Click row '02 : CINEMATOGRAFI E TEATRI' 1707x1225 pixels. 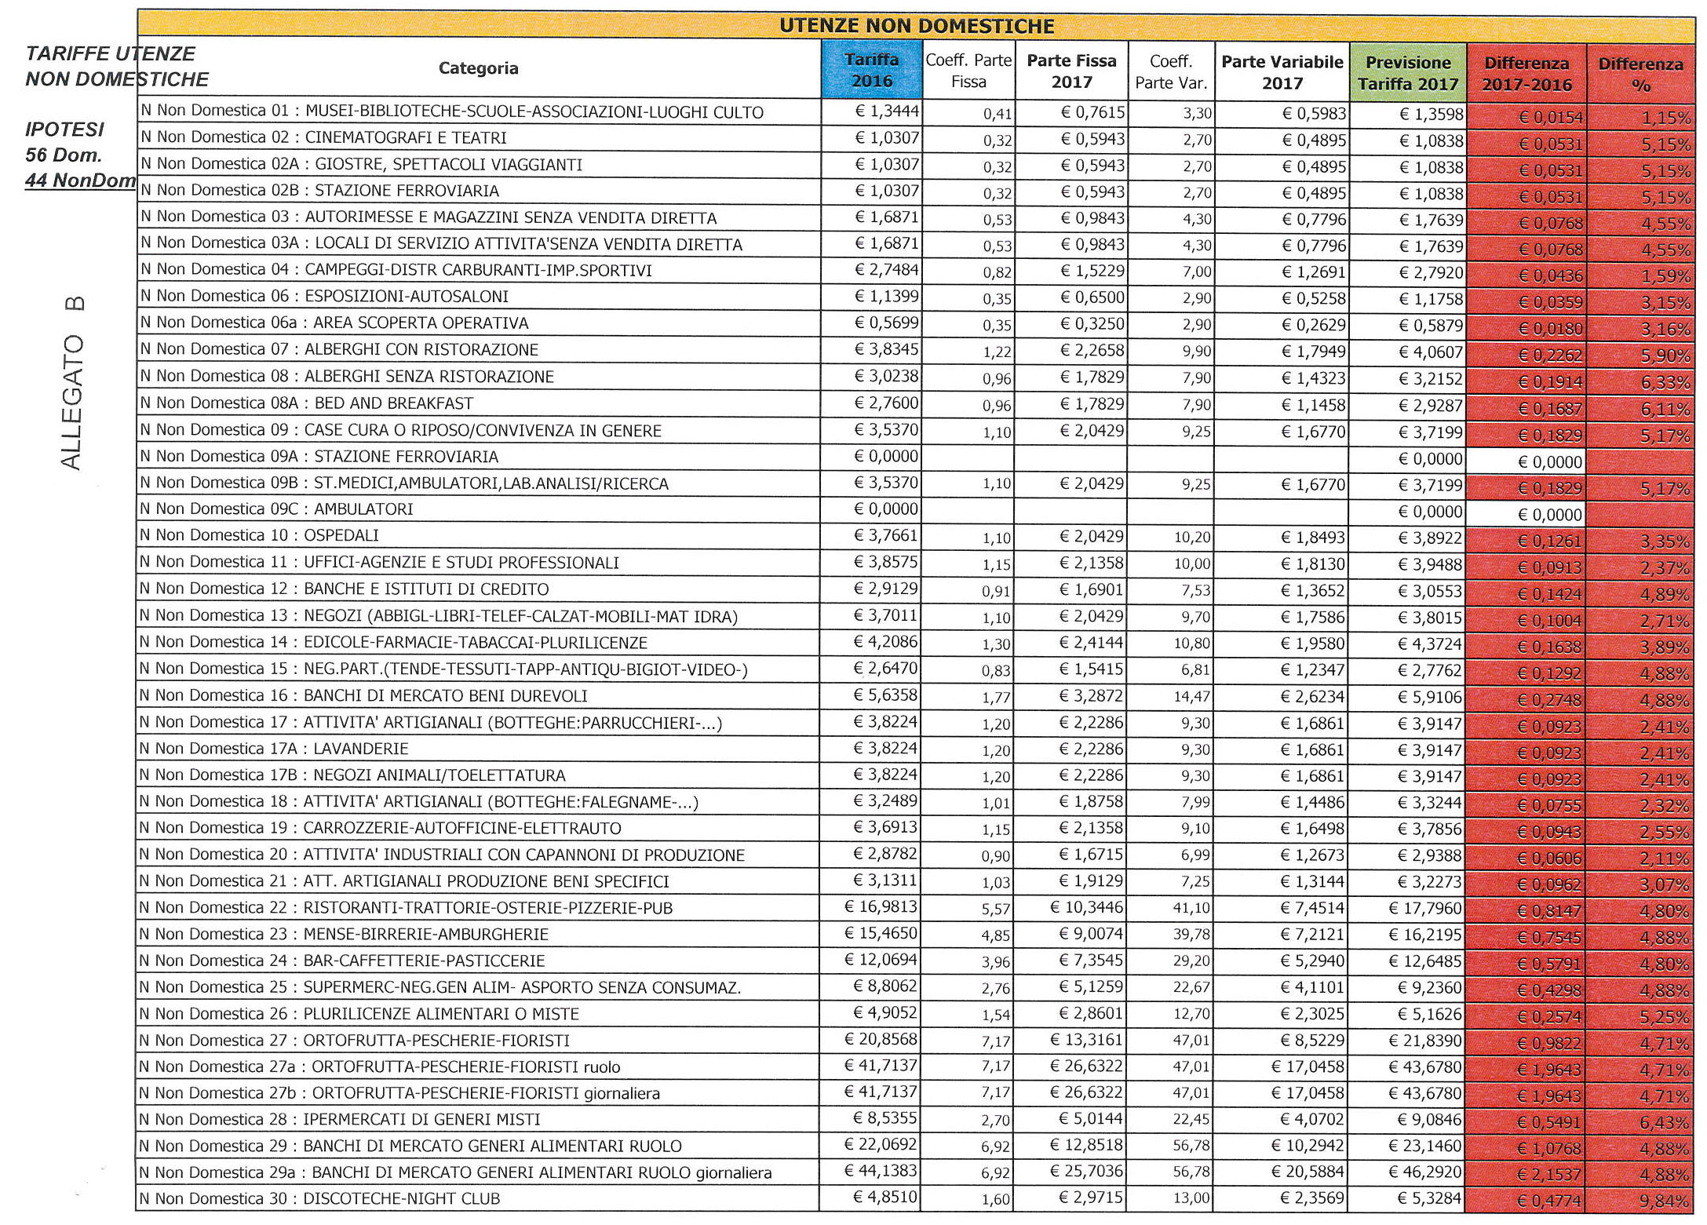point(915,139)
